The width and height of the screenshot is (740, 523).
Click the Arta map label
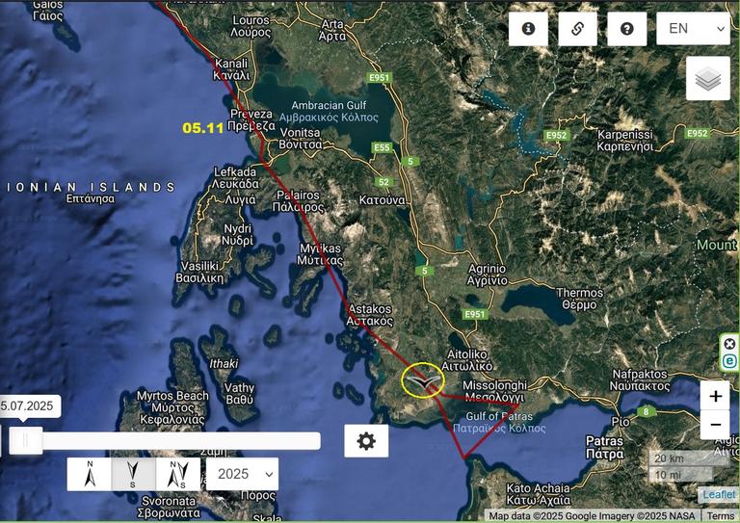pos(332,30)
